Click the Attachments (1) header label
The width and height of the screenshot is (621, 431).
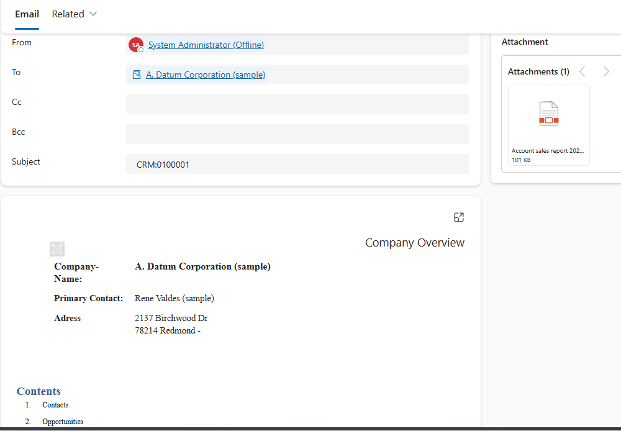point(538,71)
